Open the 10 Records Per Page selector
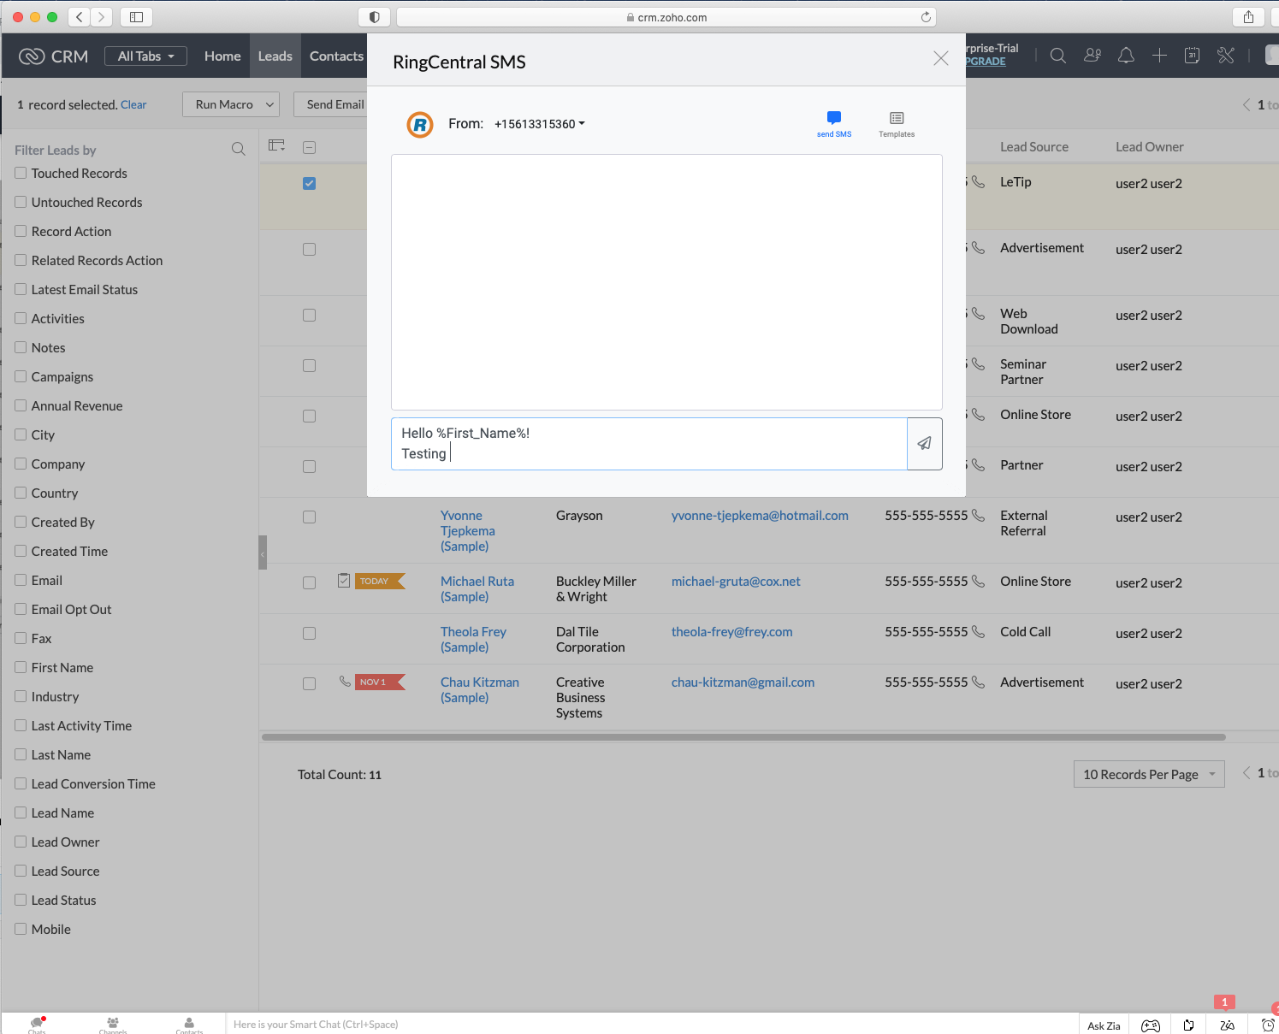This screenshot has height=1034, width=1279. coord(1148,774)
